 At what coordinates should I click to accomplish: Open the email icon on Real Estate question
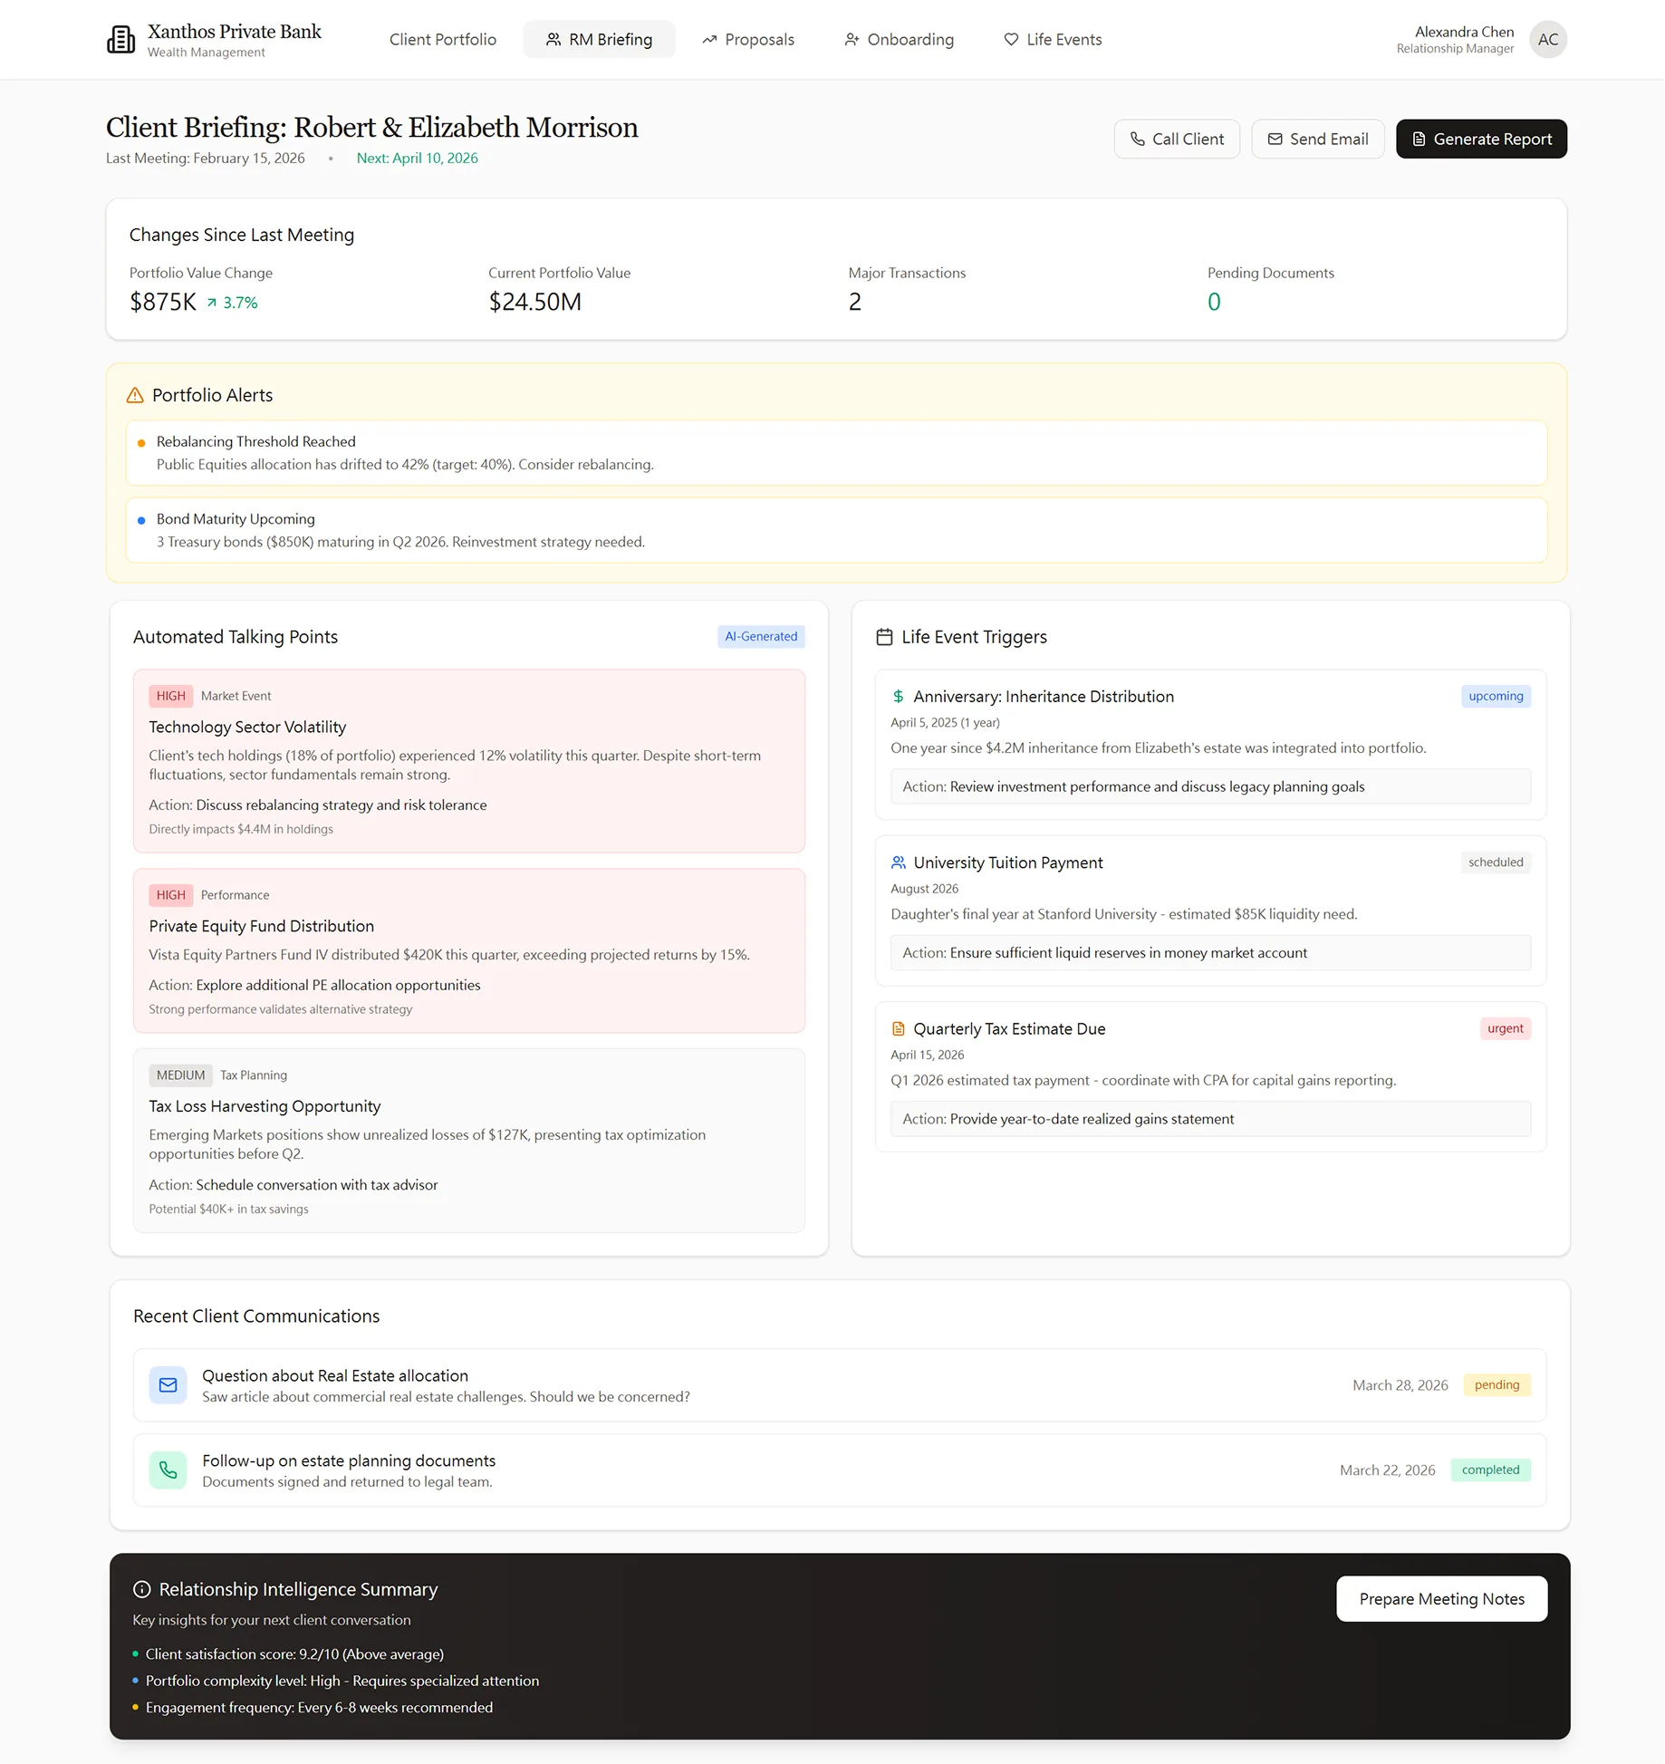(x=168, y=1384)
